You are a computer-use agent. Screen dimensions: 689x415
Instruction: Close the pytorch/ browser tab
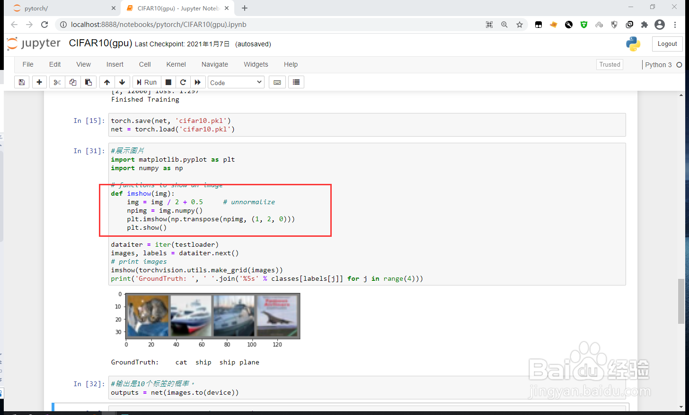pos(114,8)
